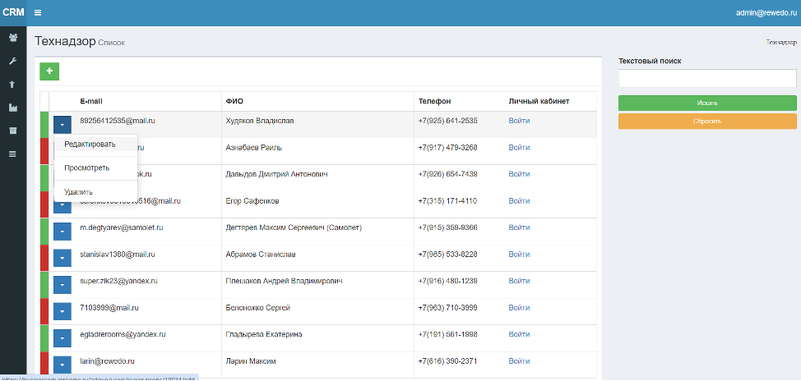Choose Удалить from the row menu
This screenshot has width=801, height=381.
point(95,192)
